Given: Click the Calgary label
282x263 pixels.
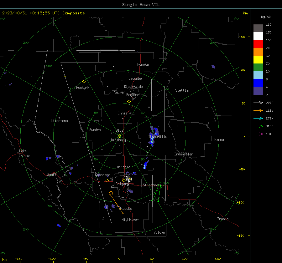Looking at the screenshot, I should click(122, 184).
